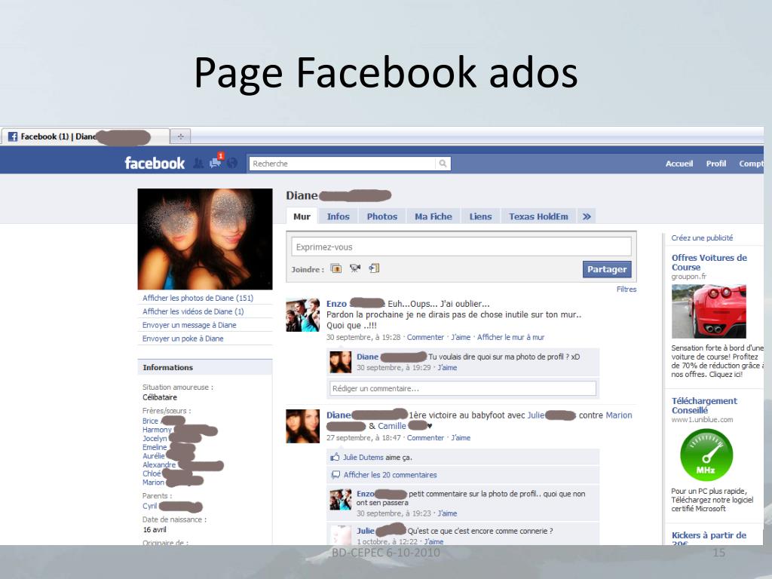The image size is (772, 579).
Task: Click Afficher les photos de Diane (151)
Action: (x=198, y=298)
